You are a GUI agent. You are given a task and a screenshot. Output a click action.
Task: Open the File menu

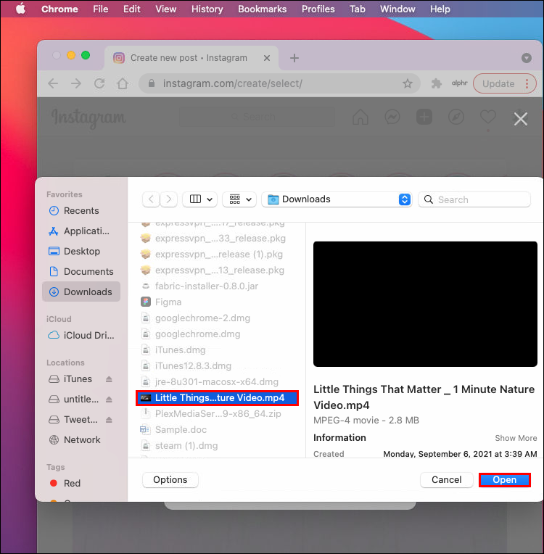[x=100, y=9]
